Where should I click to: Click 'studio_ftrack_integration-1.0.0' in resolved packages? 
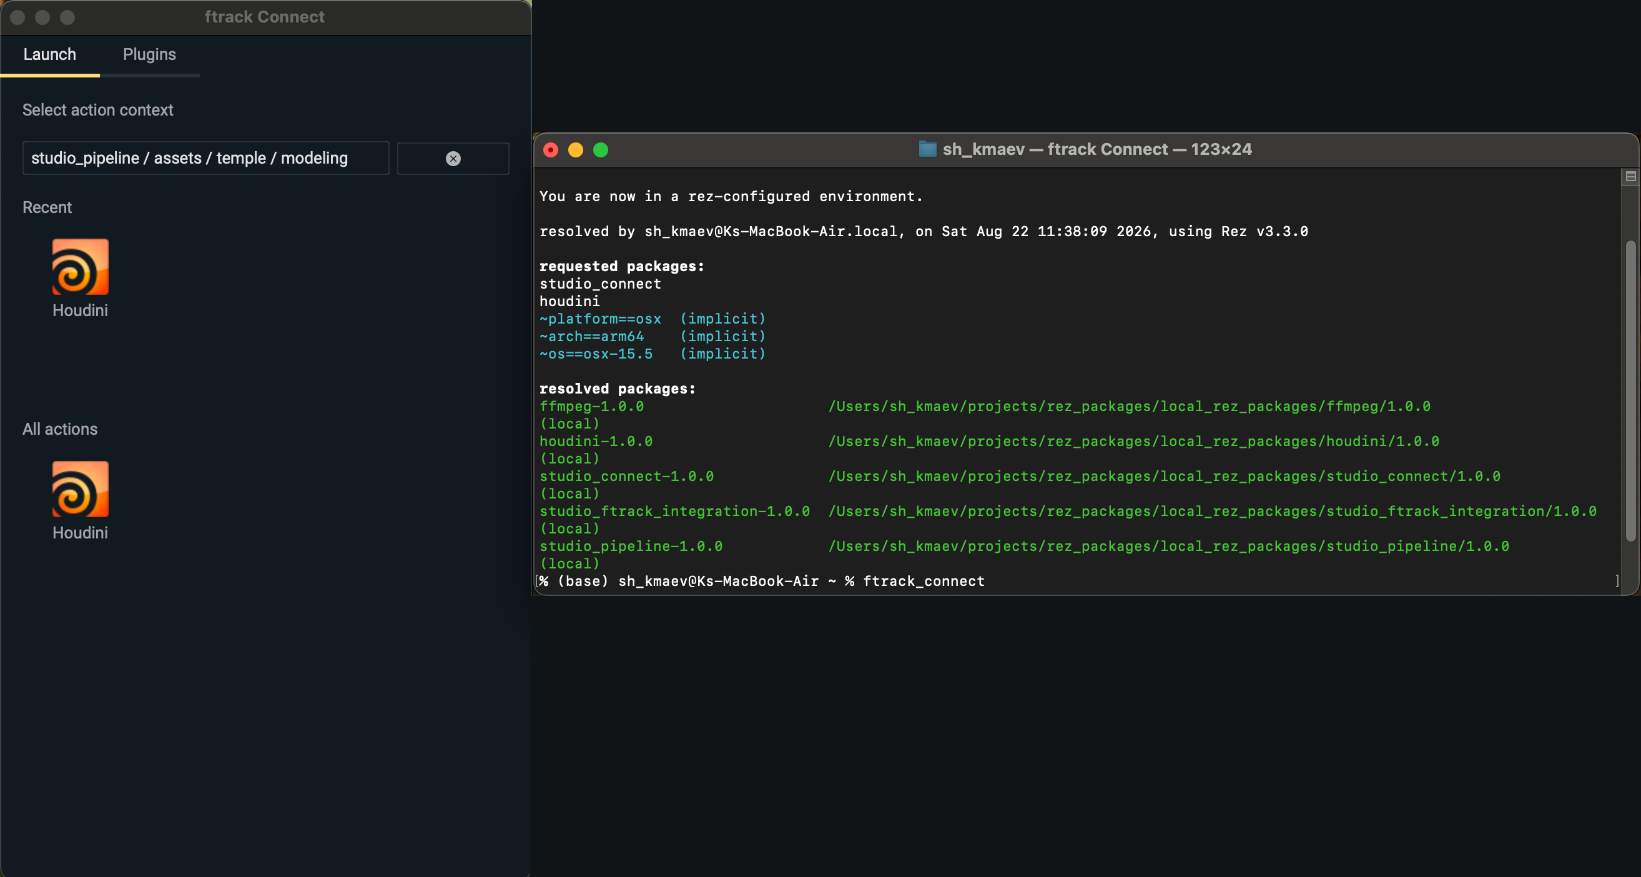coord(674,512)
